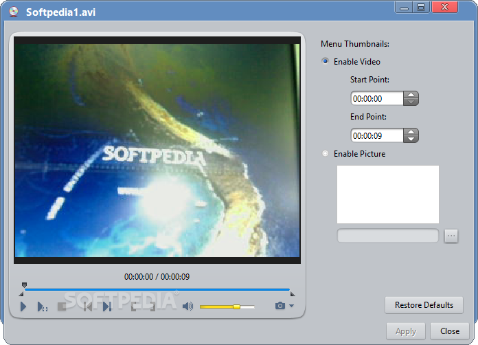Screen dimensions: 478x345
Task: Click the Start Point time field
Action: click(377, 98)
